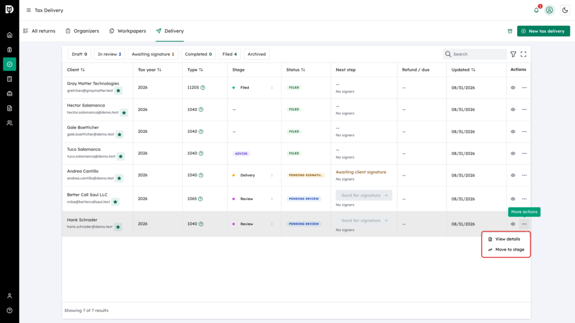
Task: Switch to the All returns tab
Action: 39,31
